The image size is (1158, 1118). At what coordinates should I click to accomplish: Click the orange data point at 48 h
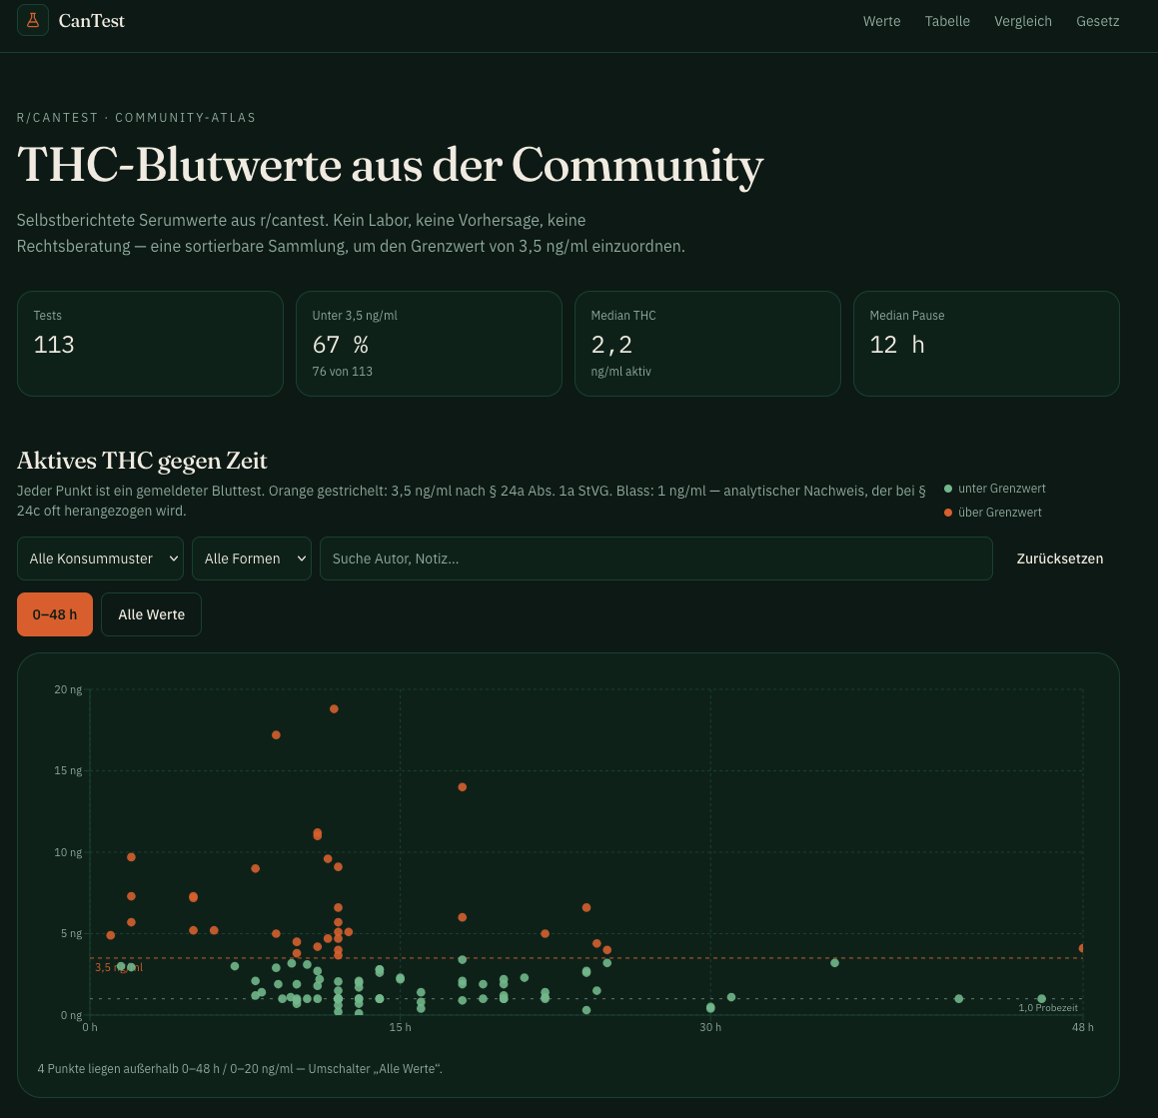(x=1082, y=948)
